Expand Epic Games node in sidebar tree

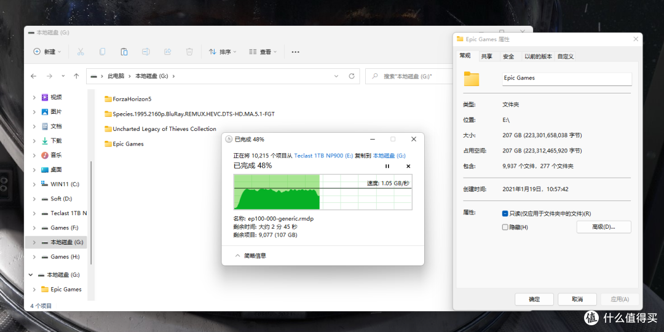click(x=34, y=289)
